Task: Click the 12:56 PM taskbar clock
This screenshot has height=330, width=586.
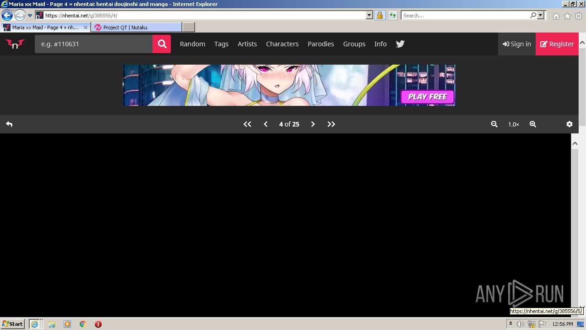Action: [x=563, y=324]
